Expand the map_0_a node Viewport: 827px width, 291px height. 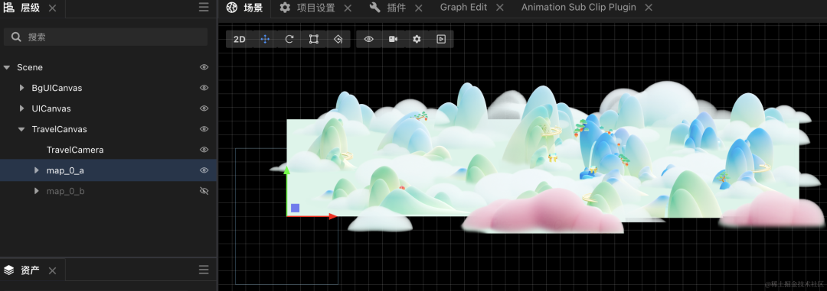coord(37,170)
